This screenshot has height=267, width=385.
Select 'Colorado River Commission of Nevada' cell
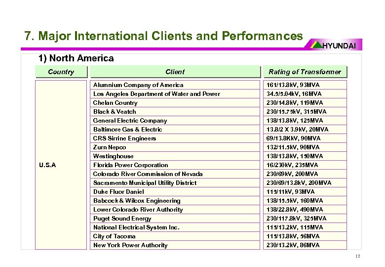[175, 174]
